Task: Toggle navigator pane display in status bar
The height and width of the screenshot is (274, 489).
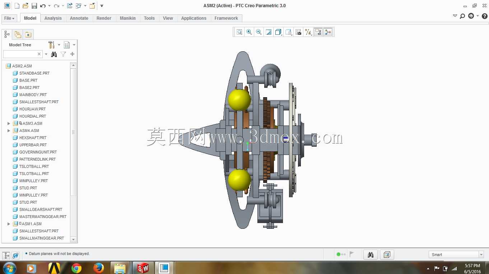Action: pyautogui.click(x=6, y=256)
